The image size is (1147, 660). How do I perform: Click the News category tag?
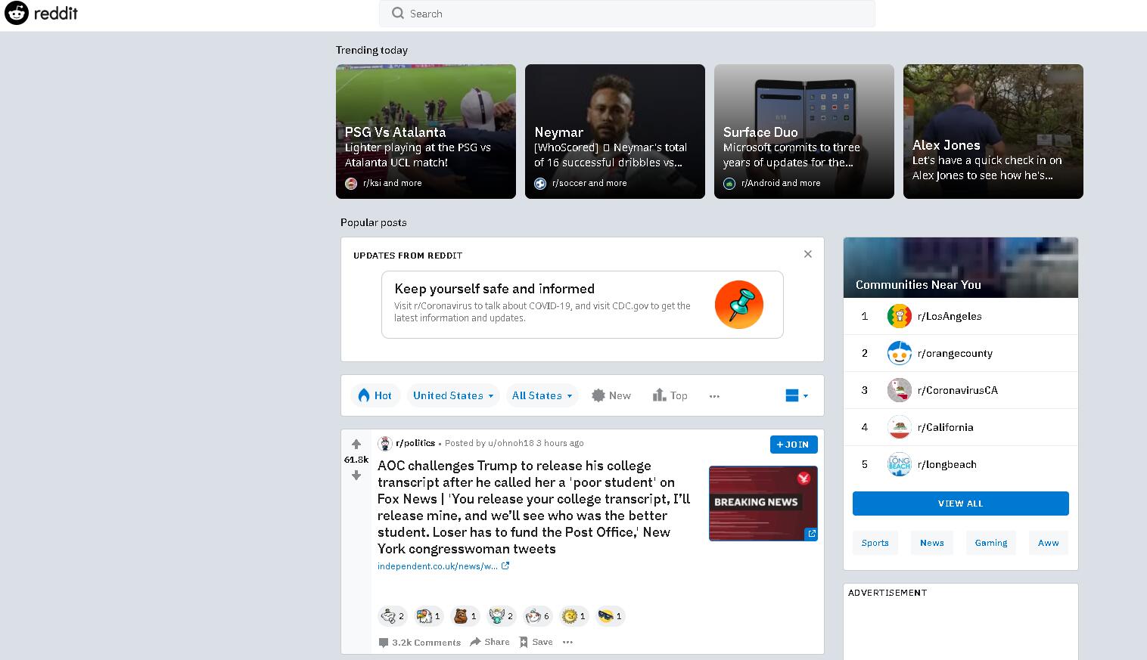tap(932, 543)
